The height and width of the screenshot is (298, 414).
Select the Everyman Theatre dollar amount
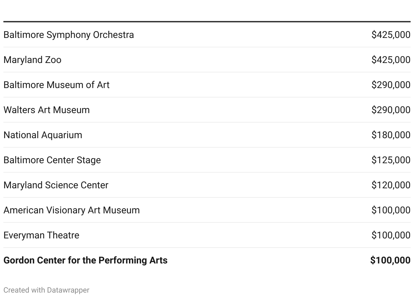coord(391,235)
